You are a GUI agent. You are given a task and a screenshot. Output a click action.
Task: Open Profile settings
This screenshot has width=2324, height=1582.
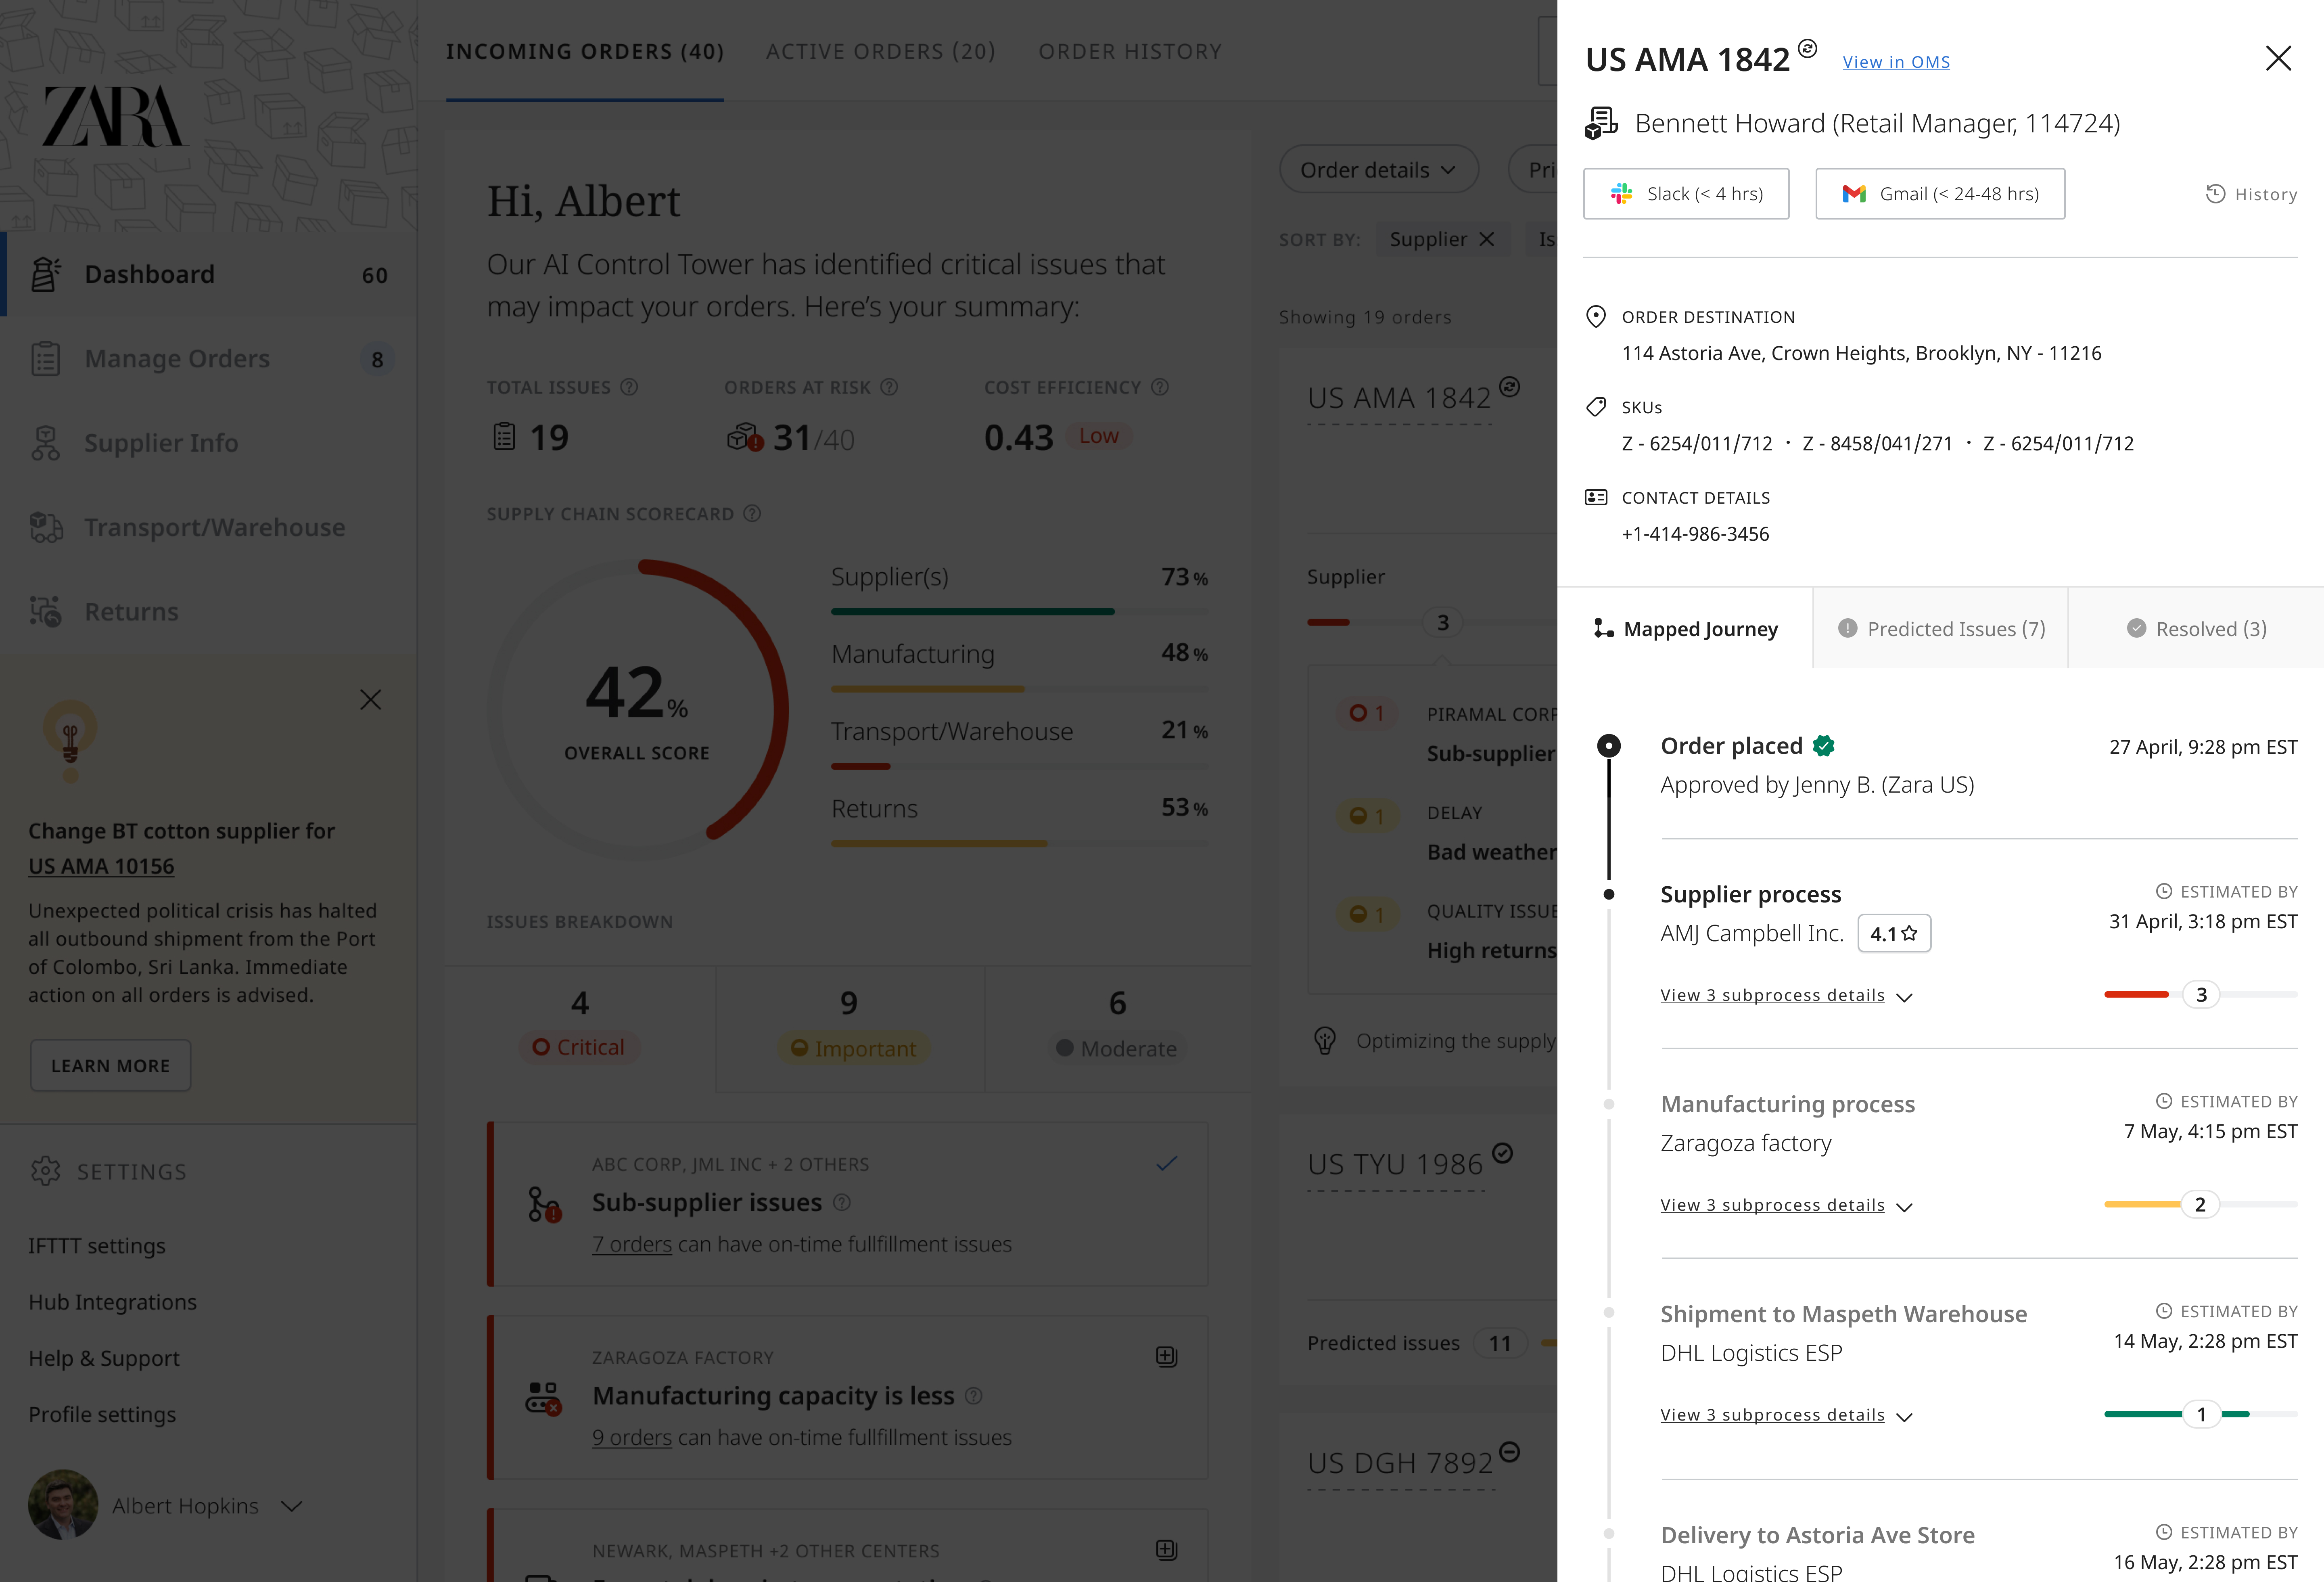coord(102,1414)
